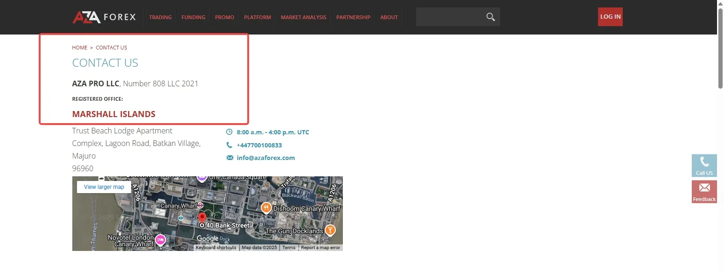Click the HOME breadcrumb link
The image size is (724, 271).
pyautogui.click(x=80, y=48)
